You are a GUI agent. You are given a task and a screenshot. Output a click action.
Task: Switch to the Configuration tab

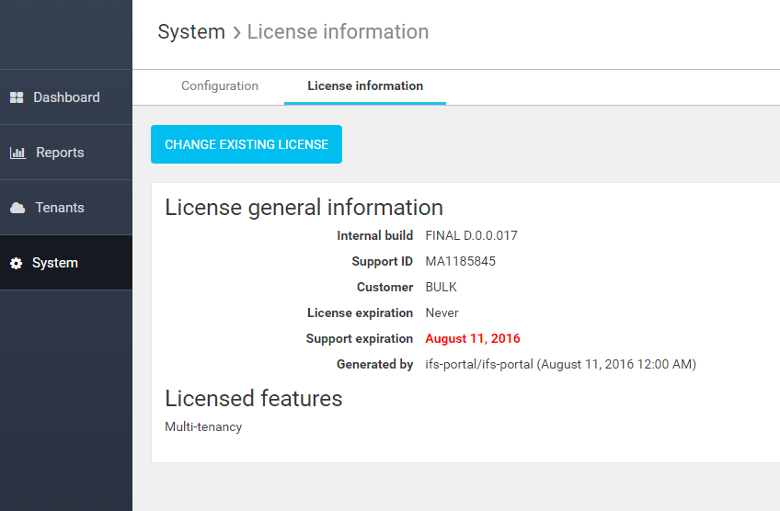[x=220, y=85]
